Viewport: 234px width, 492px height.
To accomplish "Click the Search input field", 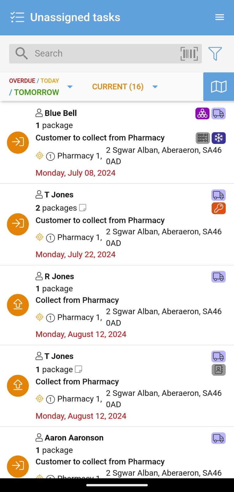I will tap(104, 54).
